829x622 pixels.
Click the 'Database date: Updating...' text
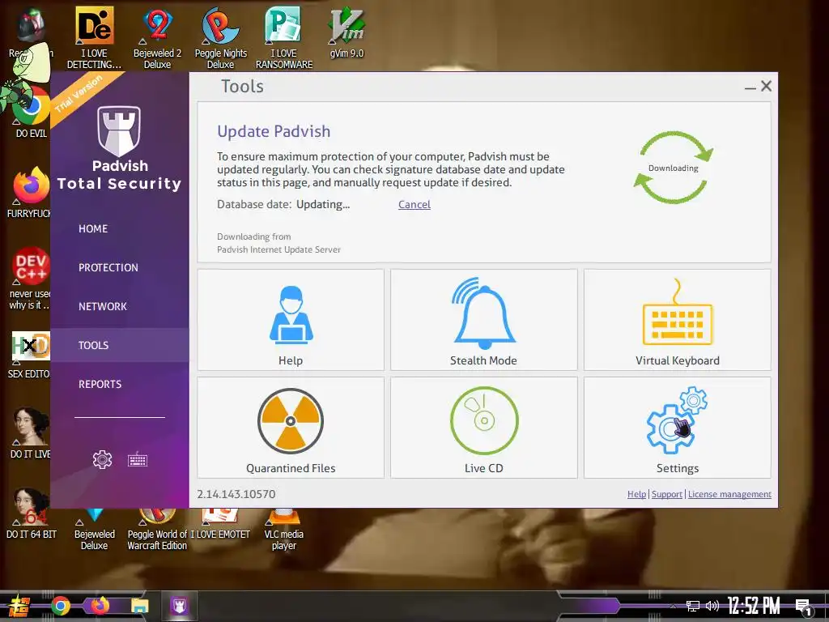[283, 205]
